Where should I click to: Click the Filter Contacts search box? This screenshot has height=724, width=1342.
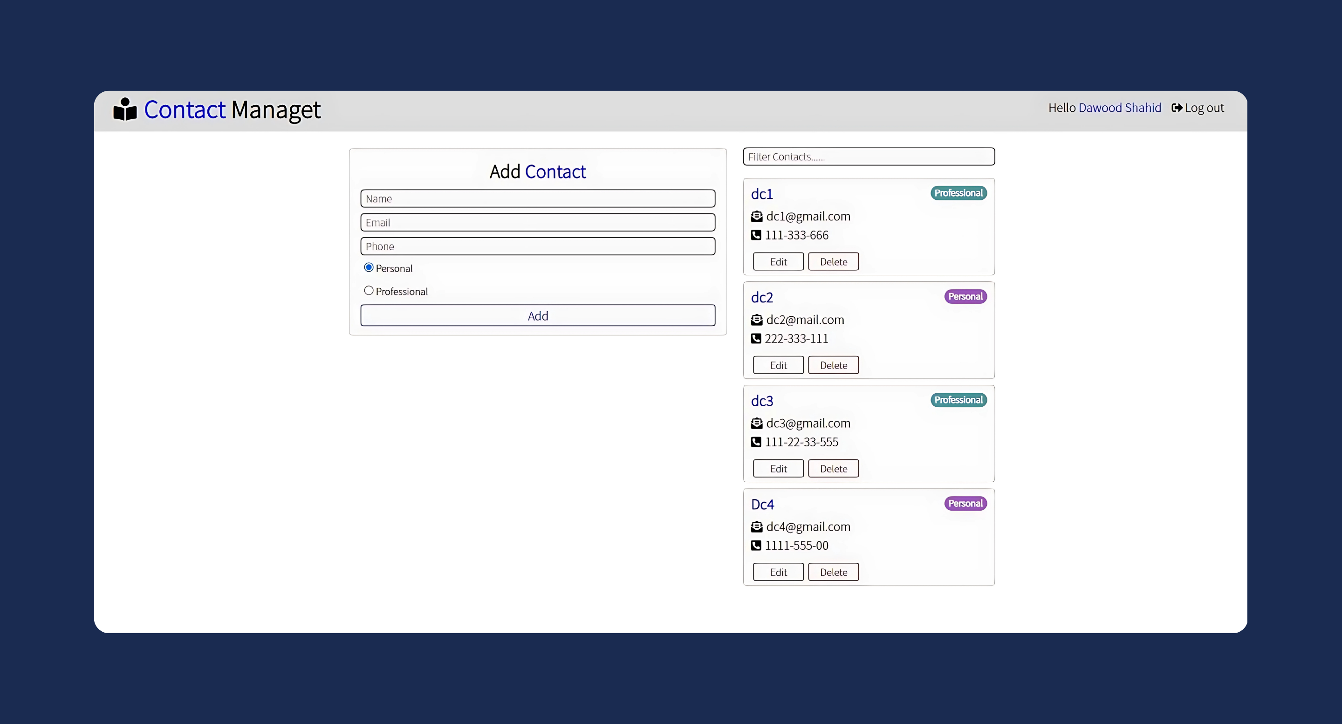coord(869,157)
